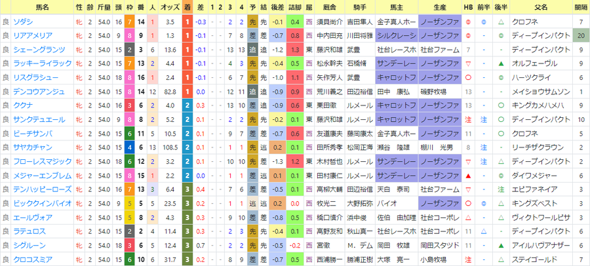
Task: Sort by 父名 column header
Action: 541,7
